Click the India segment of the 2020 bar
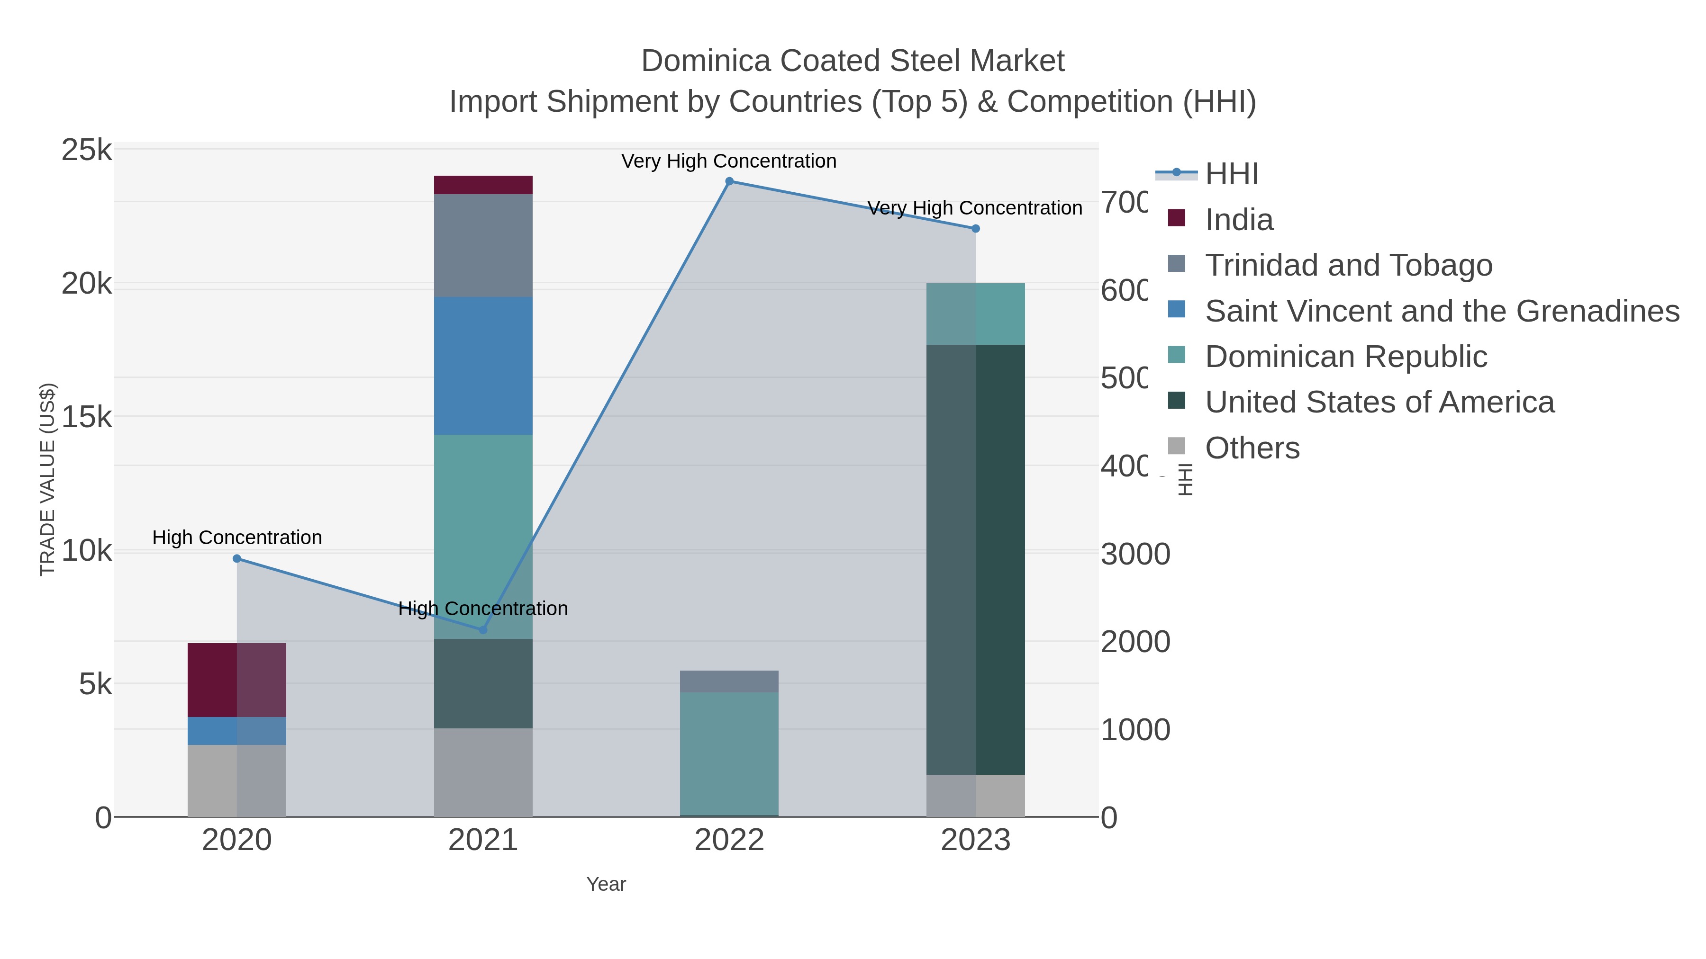Screen dimensions: 1706x959 [x=237, y=680]
